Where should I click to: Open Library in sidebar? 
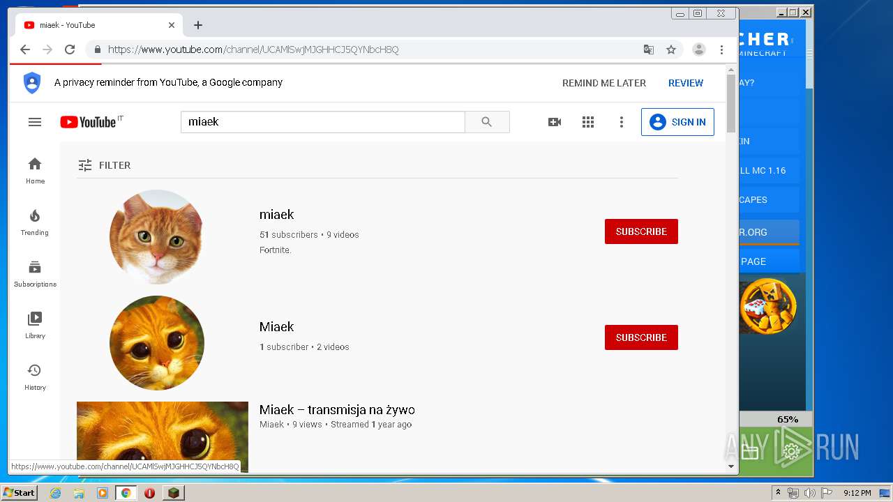[x=35, y=326]
